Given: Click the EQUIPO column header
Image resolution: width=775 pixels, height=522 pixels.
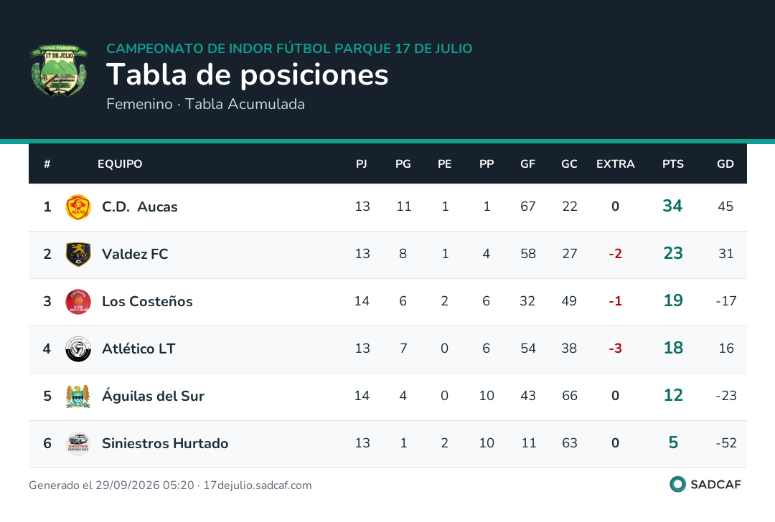Looking at the screenshot, I should pyautogui.click(x=120, y=164).
